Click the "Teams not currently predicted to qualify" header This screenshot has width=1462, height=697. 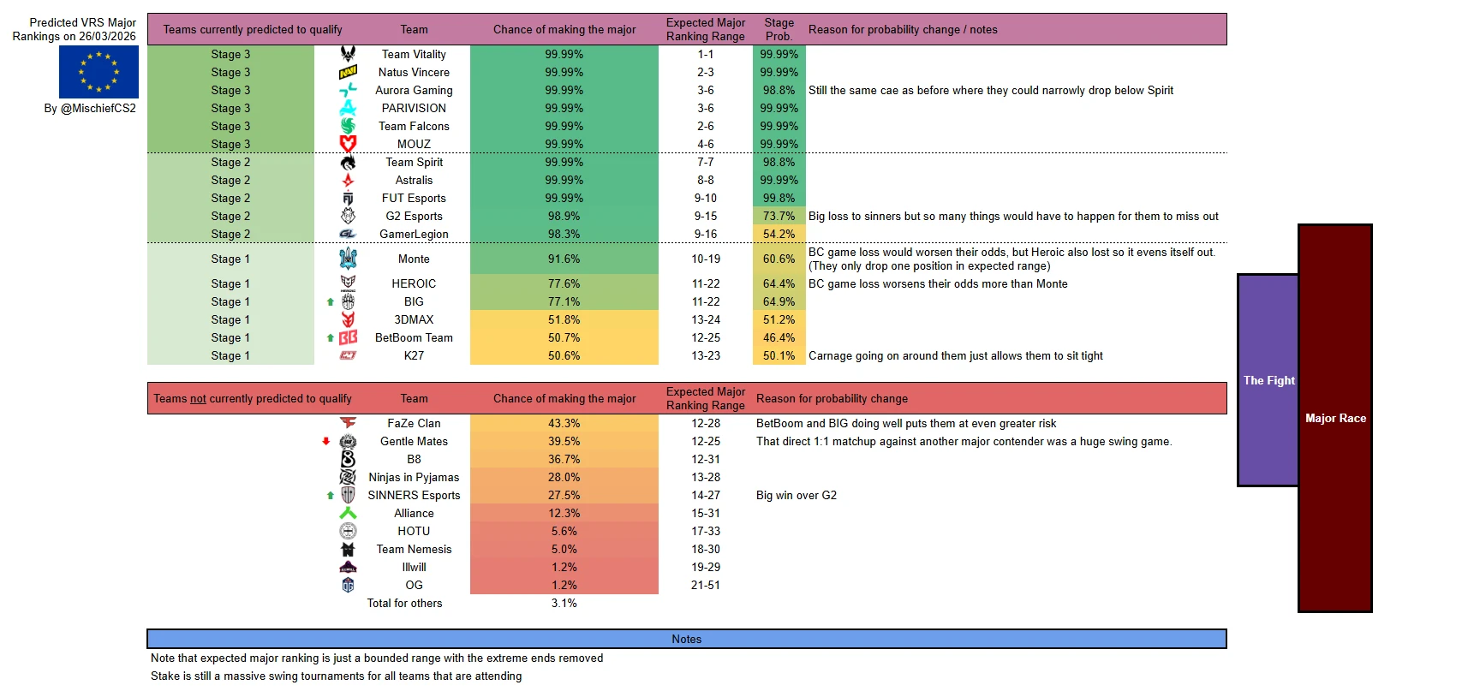click(x=253, y=398)
